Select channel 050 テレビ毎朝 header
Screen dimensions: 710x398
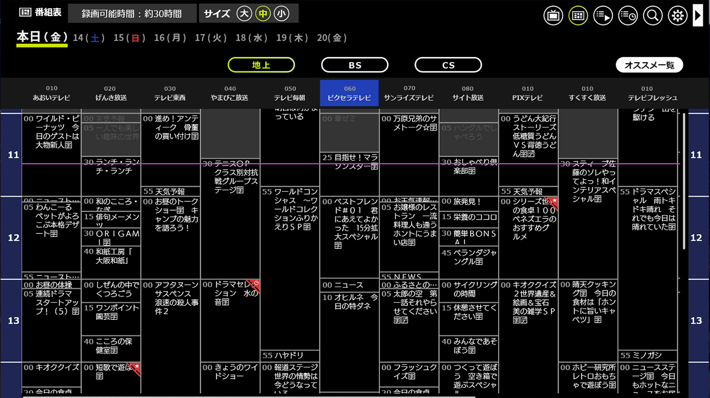click(x=290, y=93)
